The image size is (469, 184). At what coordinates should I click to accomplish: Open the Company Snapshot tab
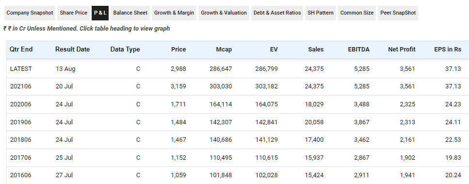[30, 13]
